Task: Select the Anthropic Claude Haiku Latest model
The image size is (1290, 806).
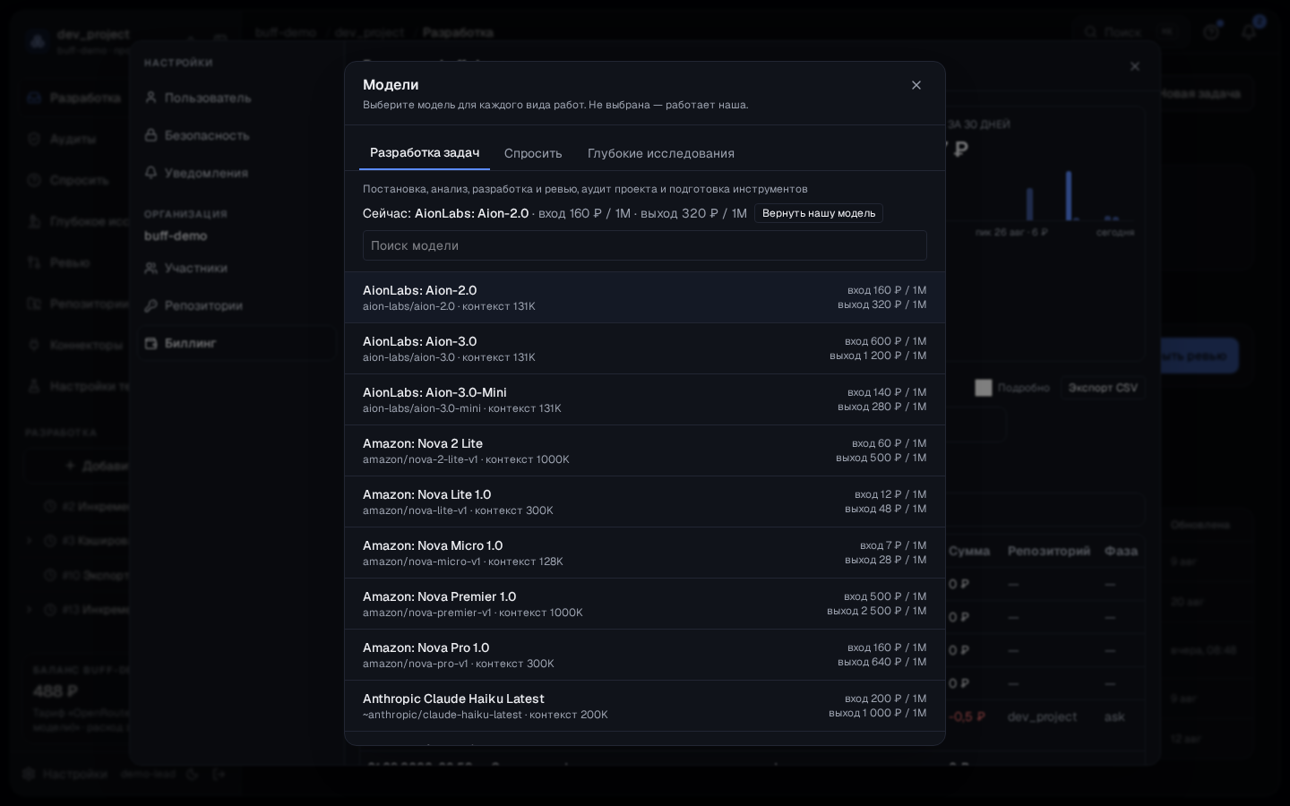Action: [645, 706]
